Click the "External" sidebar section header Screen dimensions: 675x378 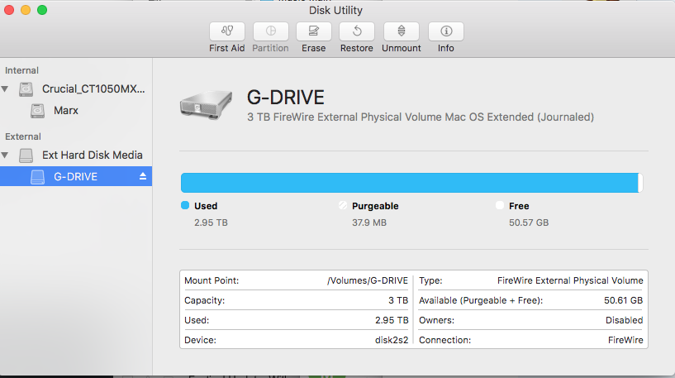coord(23,136)
